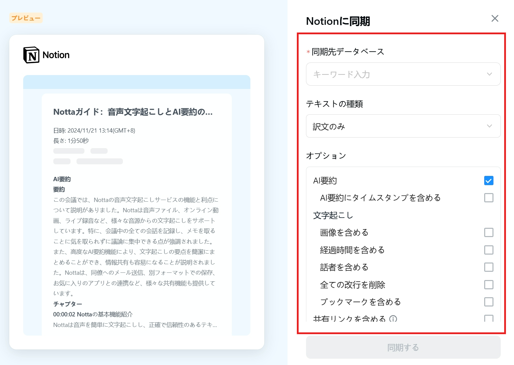514x365 pixels.
Task: Enable AI要約にタイムスタンプを含める checkbox
Action: [488, 198]
